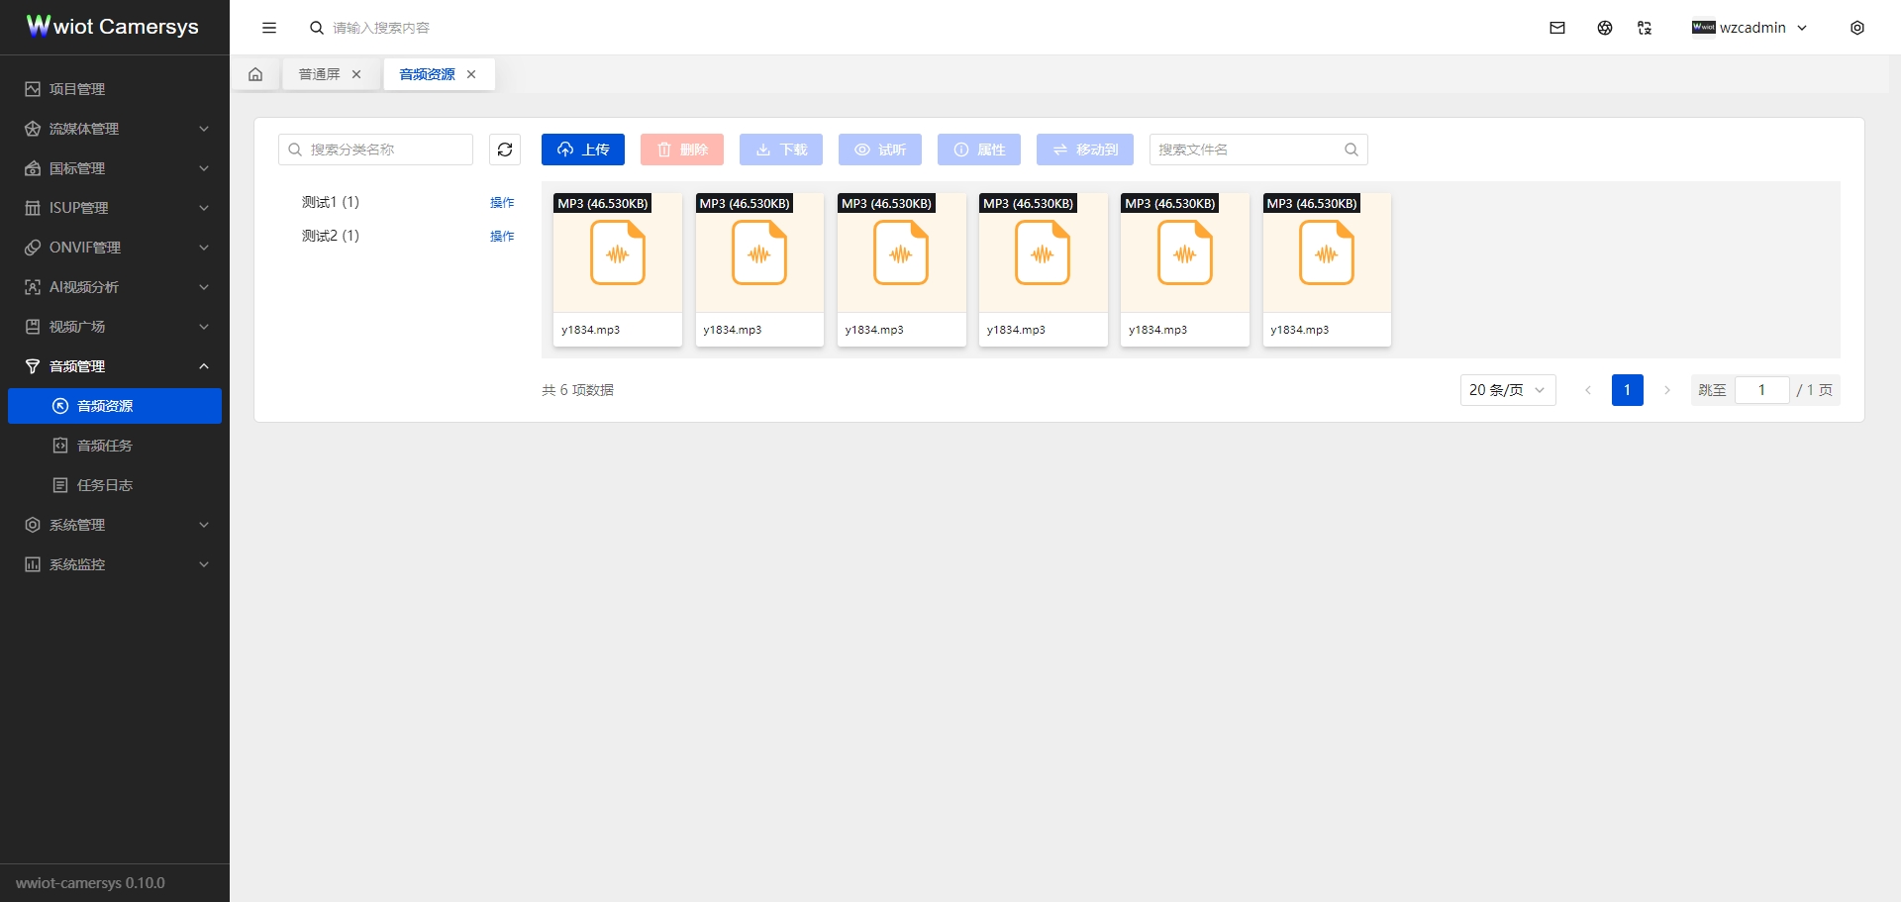The image size is (1901, 902).
Task: Click the theme palette icon in header
Action: click(x=1605, y=28)
